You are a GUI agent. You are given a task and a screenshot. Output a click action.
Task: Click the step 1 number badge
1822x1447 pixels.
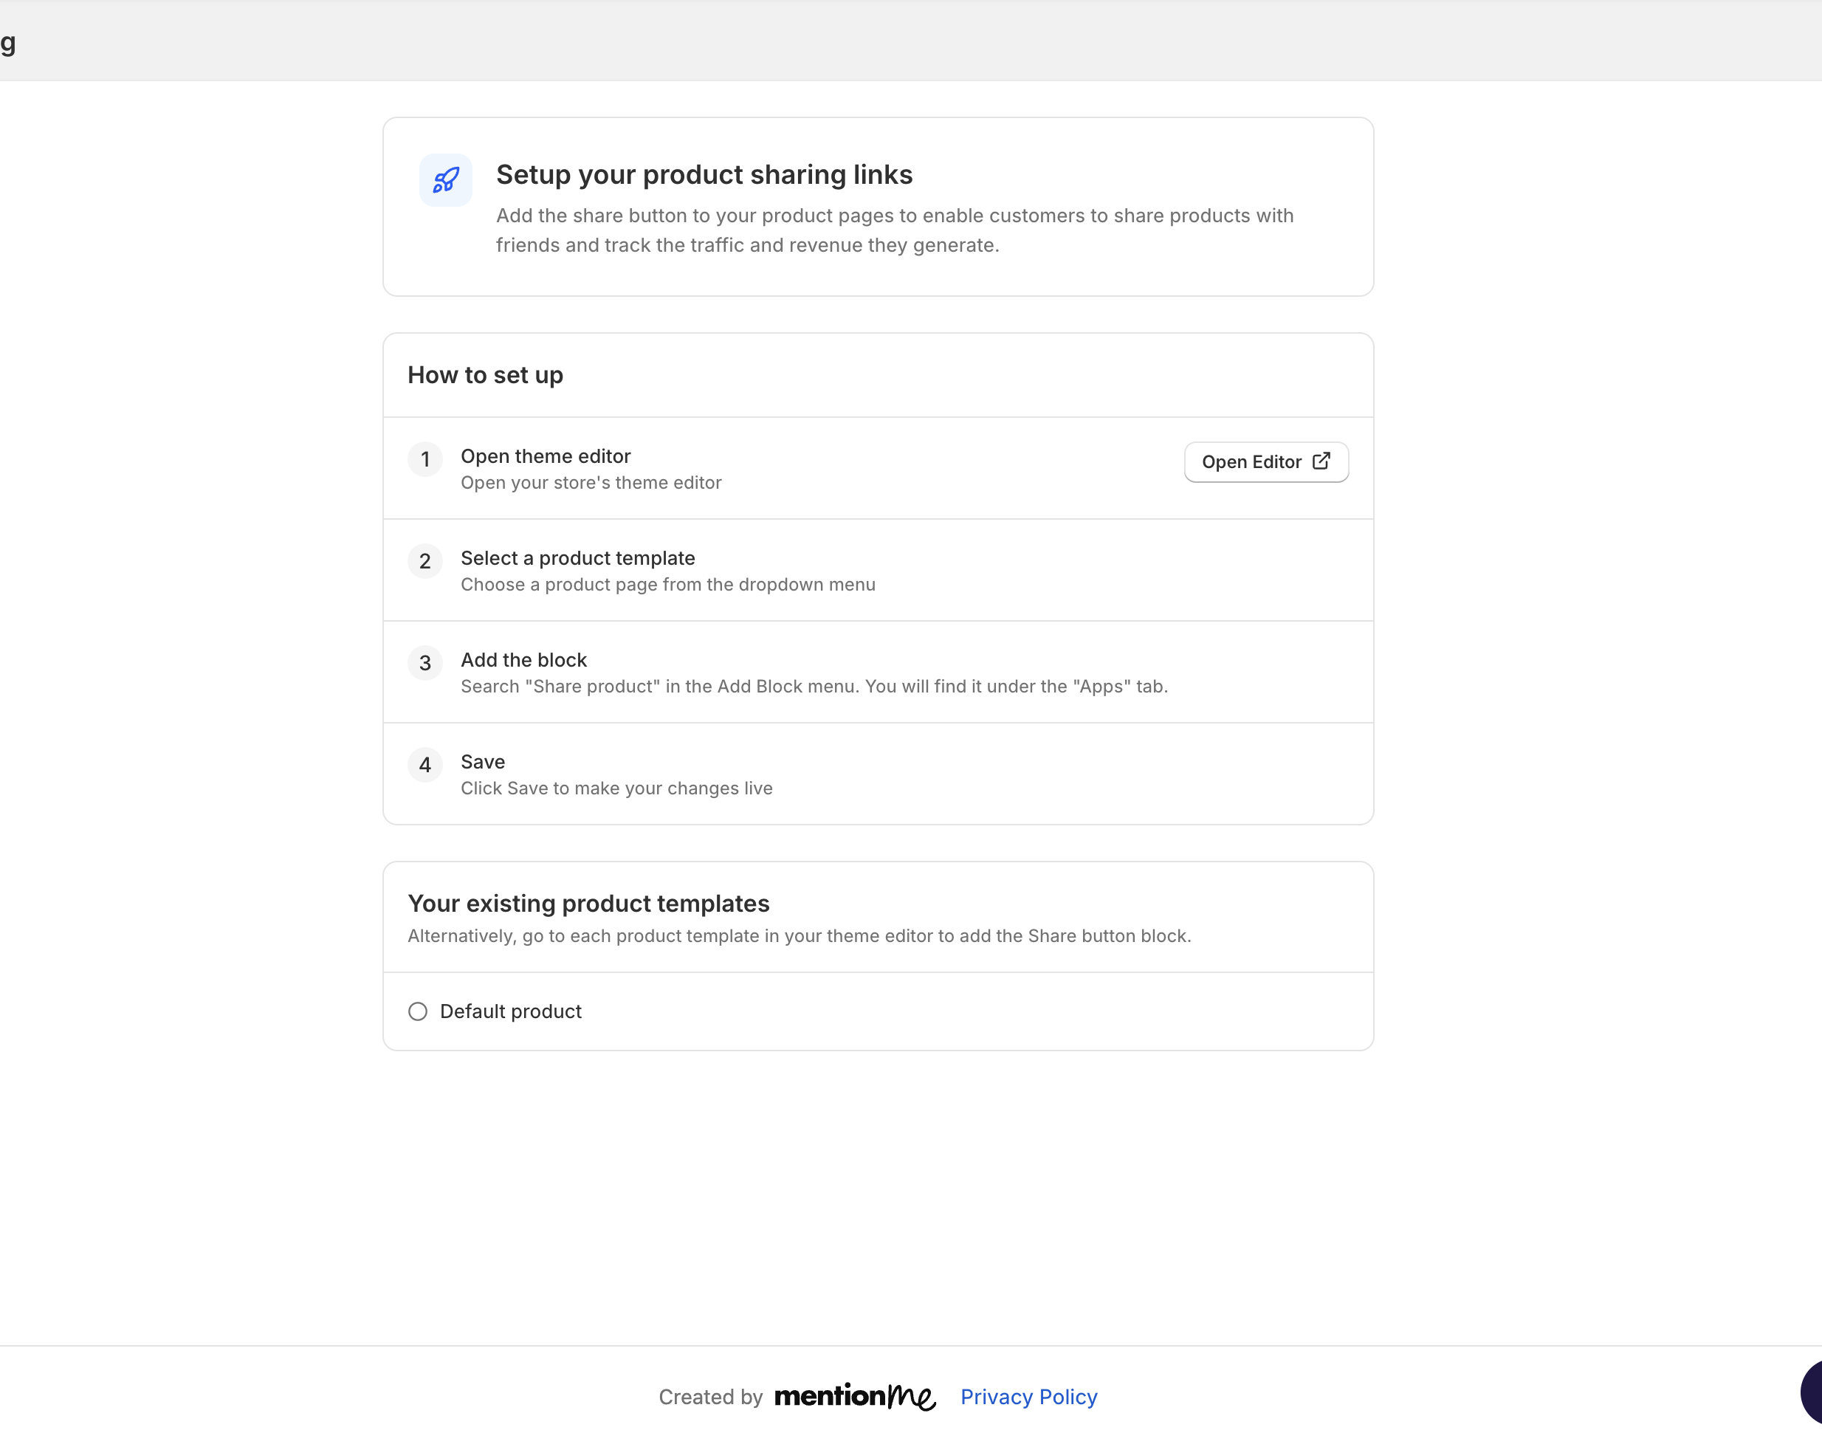click(425, 459)
